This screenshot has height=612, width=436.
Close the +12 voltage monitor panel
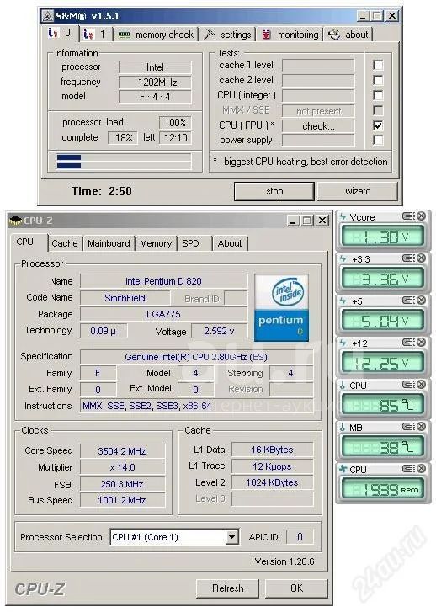click(422, 343)
